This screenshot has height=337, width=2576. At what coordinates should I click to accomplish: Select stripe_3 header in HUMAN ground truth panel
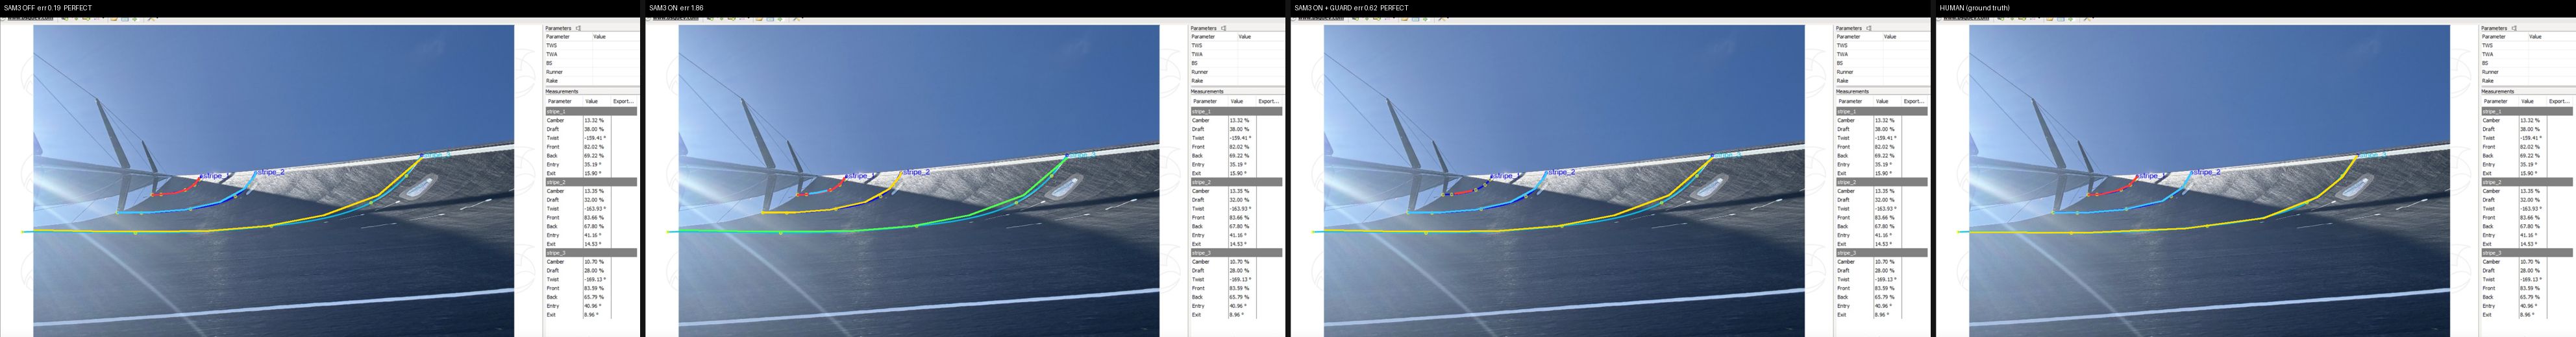(2527, 253)
